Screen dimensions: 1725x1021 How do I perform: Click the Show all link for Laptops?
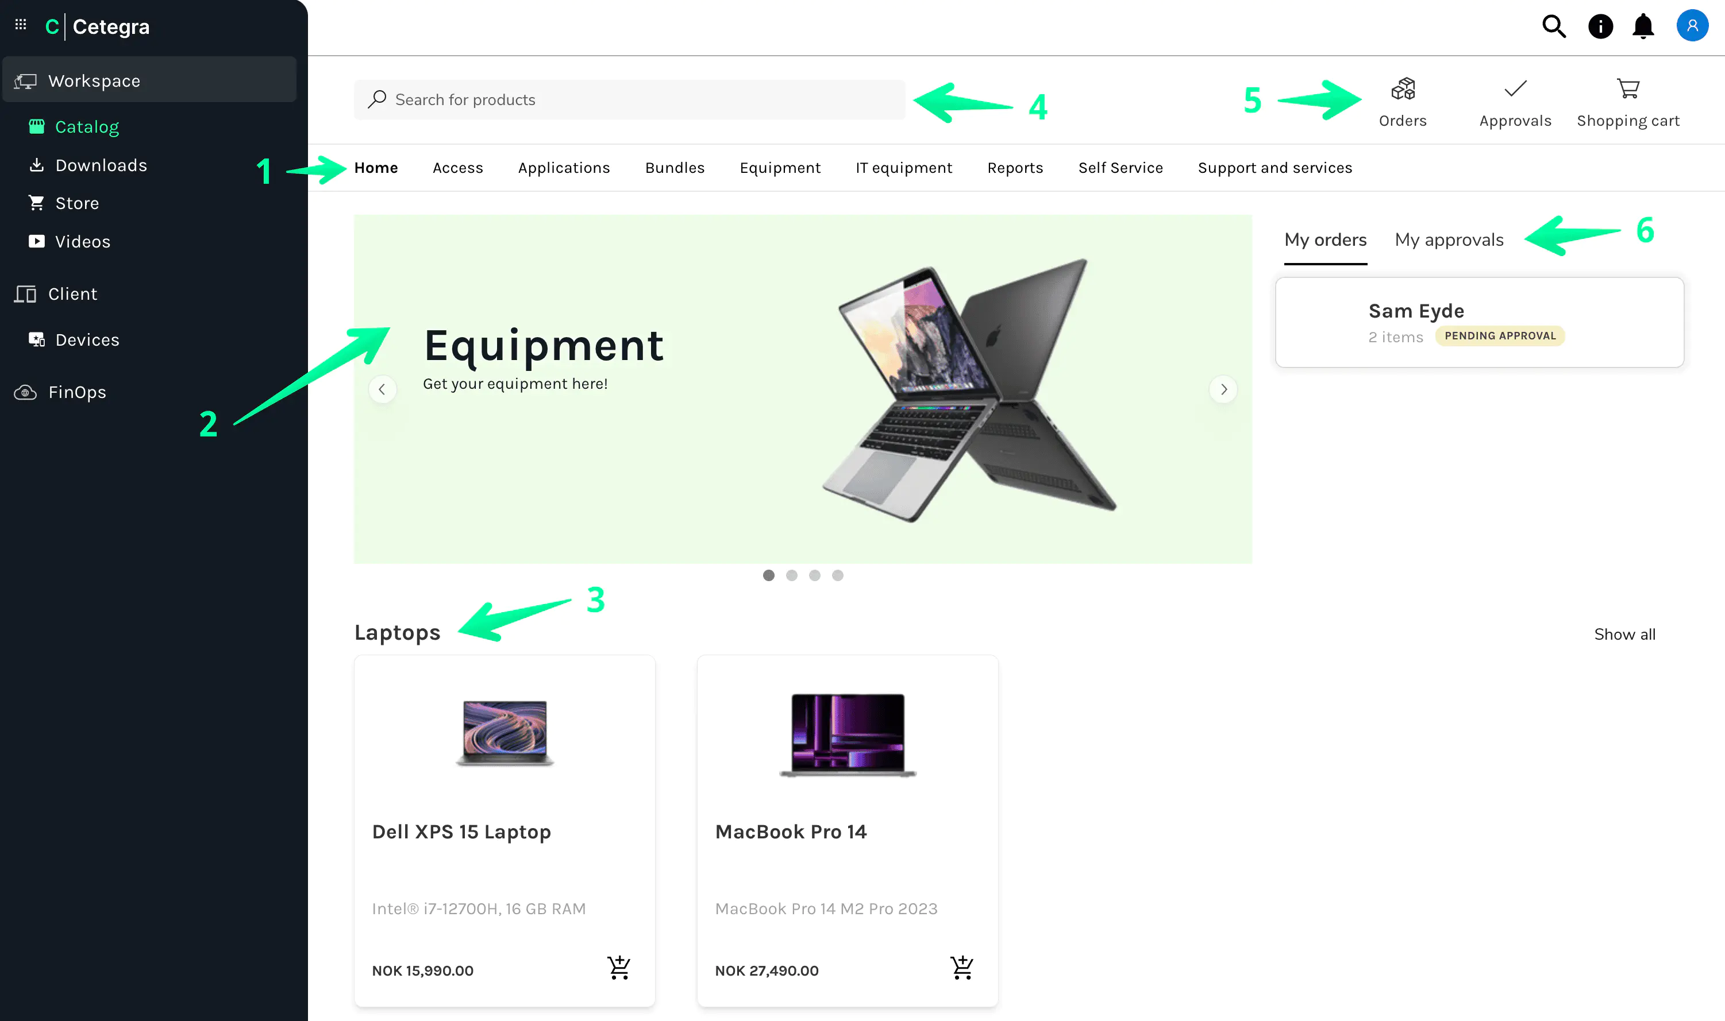pyautogui.click(x=1624, y=635)
